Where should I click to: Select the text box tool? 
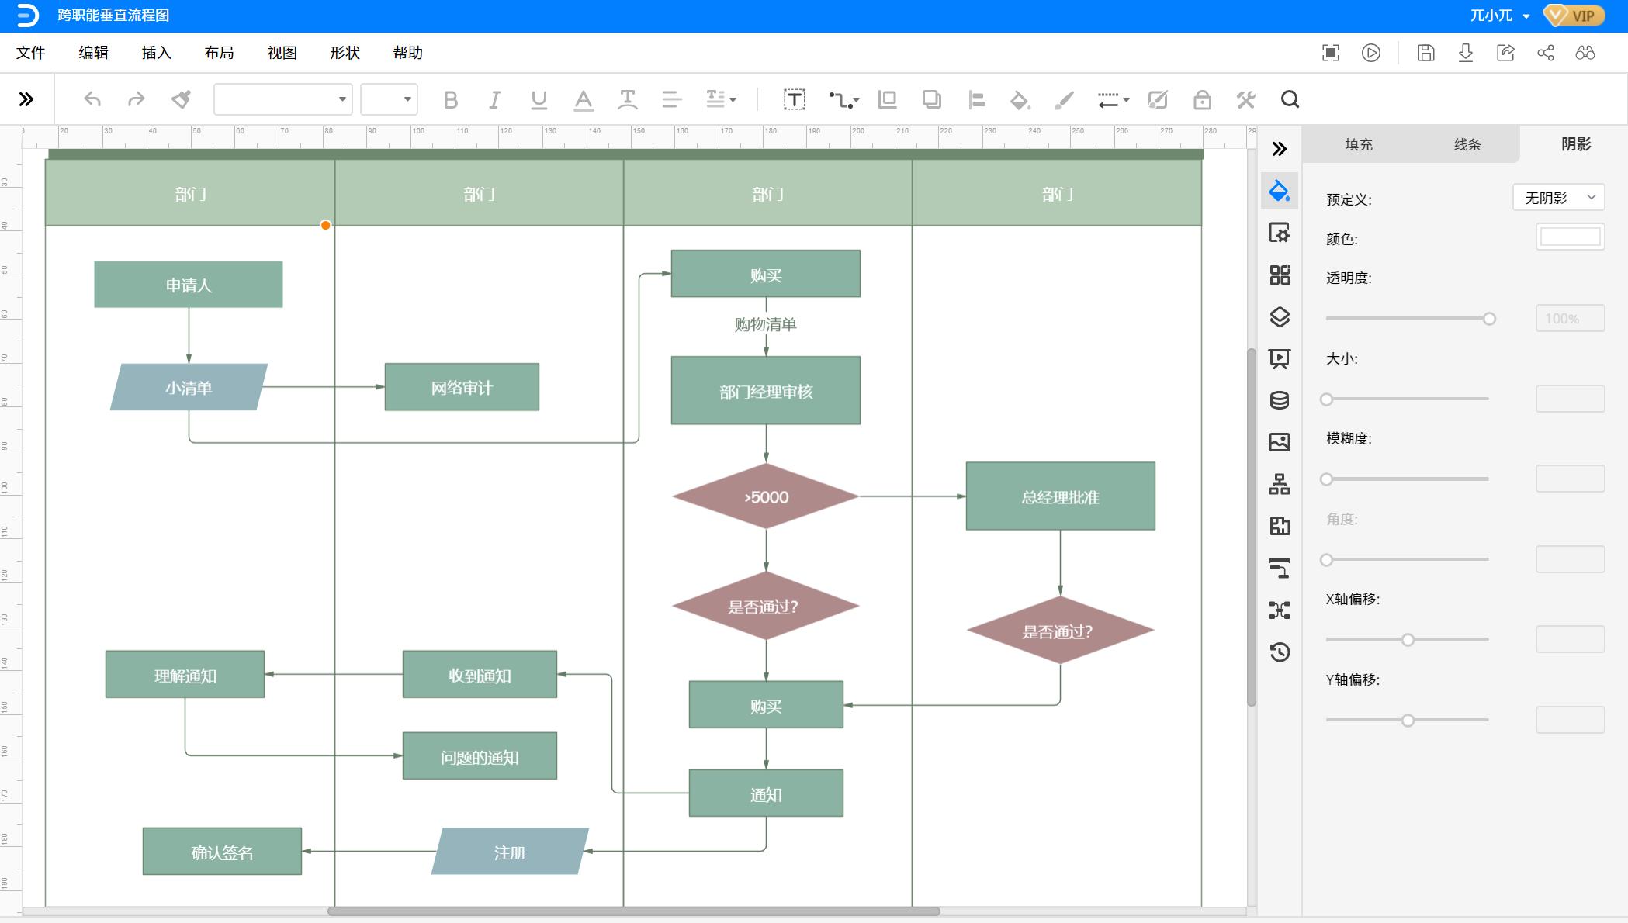click(794, 99)
